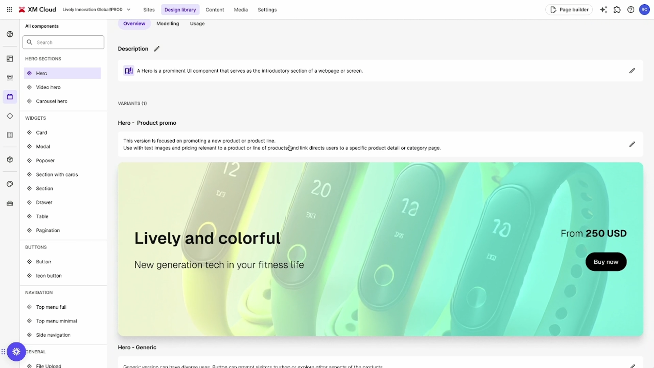Select the analytics panel icon
Viewport: 654px width, 368px height.
pos(10,34)
